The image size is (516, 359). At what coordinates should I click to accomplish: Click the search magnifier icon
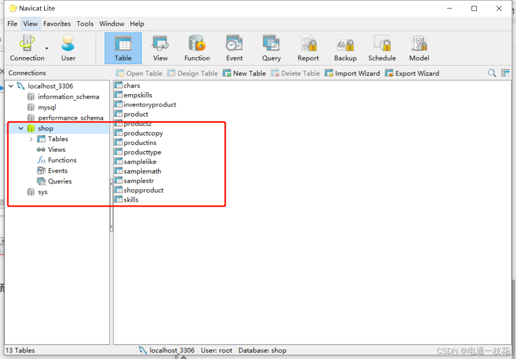[492, 73]
